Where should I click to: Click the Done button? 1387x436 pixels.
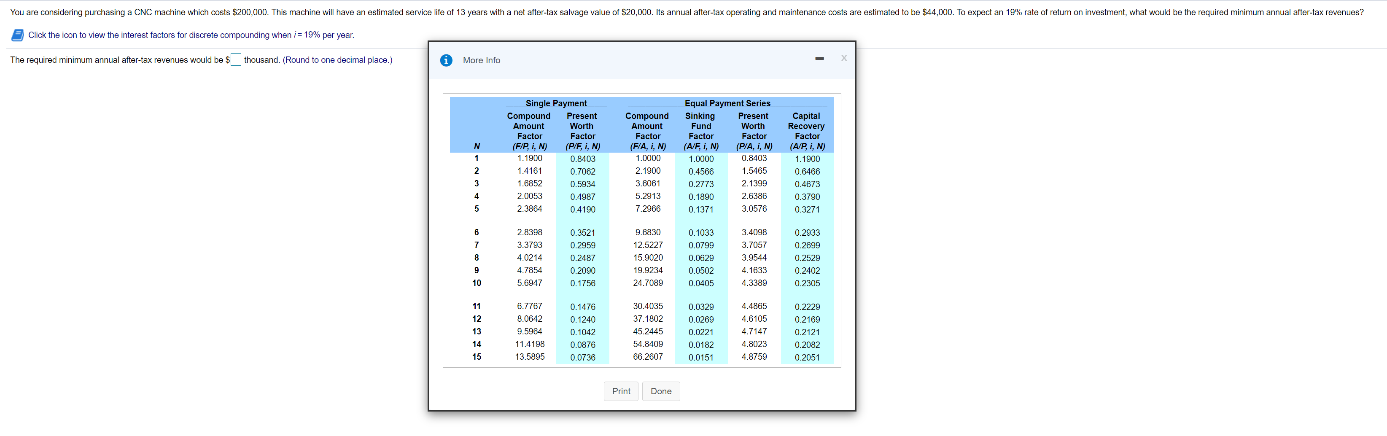[x=661, y=391]
